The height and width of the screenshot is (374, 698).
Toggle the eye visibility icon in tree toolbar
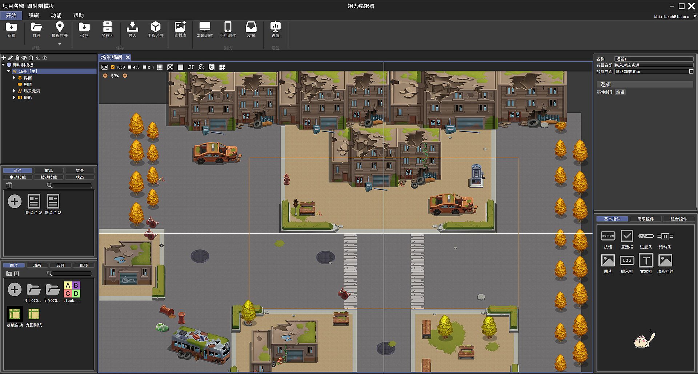tap(24, 58)
